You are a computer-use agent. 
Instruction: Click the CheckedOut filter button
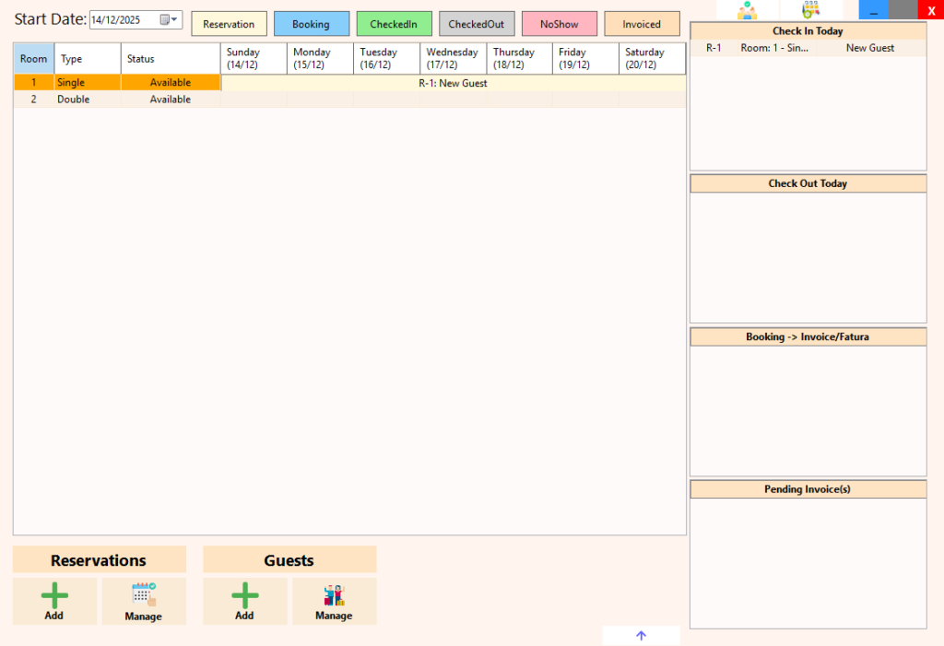(477, 23)
